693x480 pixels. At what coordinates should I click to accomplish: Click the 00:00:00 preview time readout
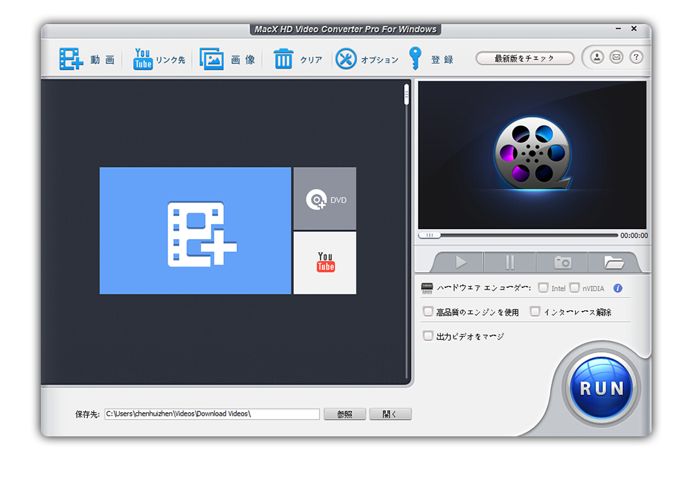click(x=634, y=235)
